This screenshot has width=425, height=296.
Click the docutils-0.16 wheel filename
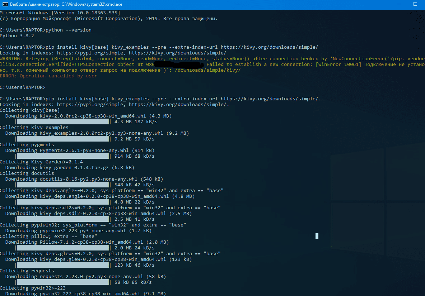pos(89,179)
